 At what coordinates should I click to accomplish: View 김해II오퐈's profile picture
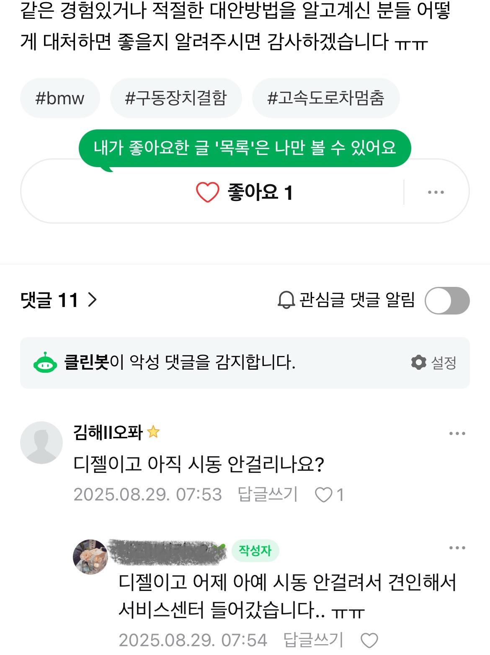[x=41, y=443]
